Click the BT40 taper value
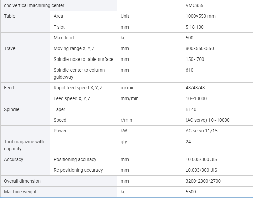253x198 pixels. (191, 109)
